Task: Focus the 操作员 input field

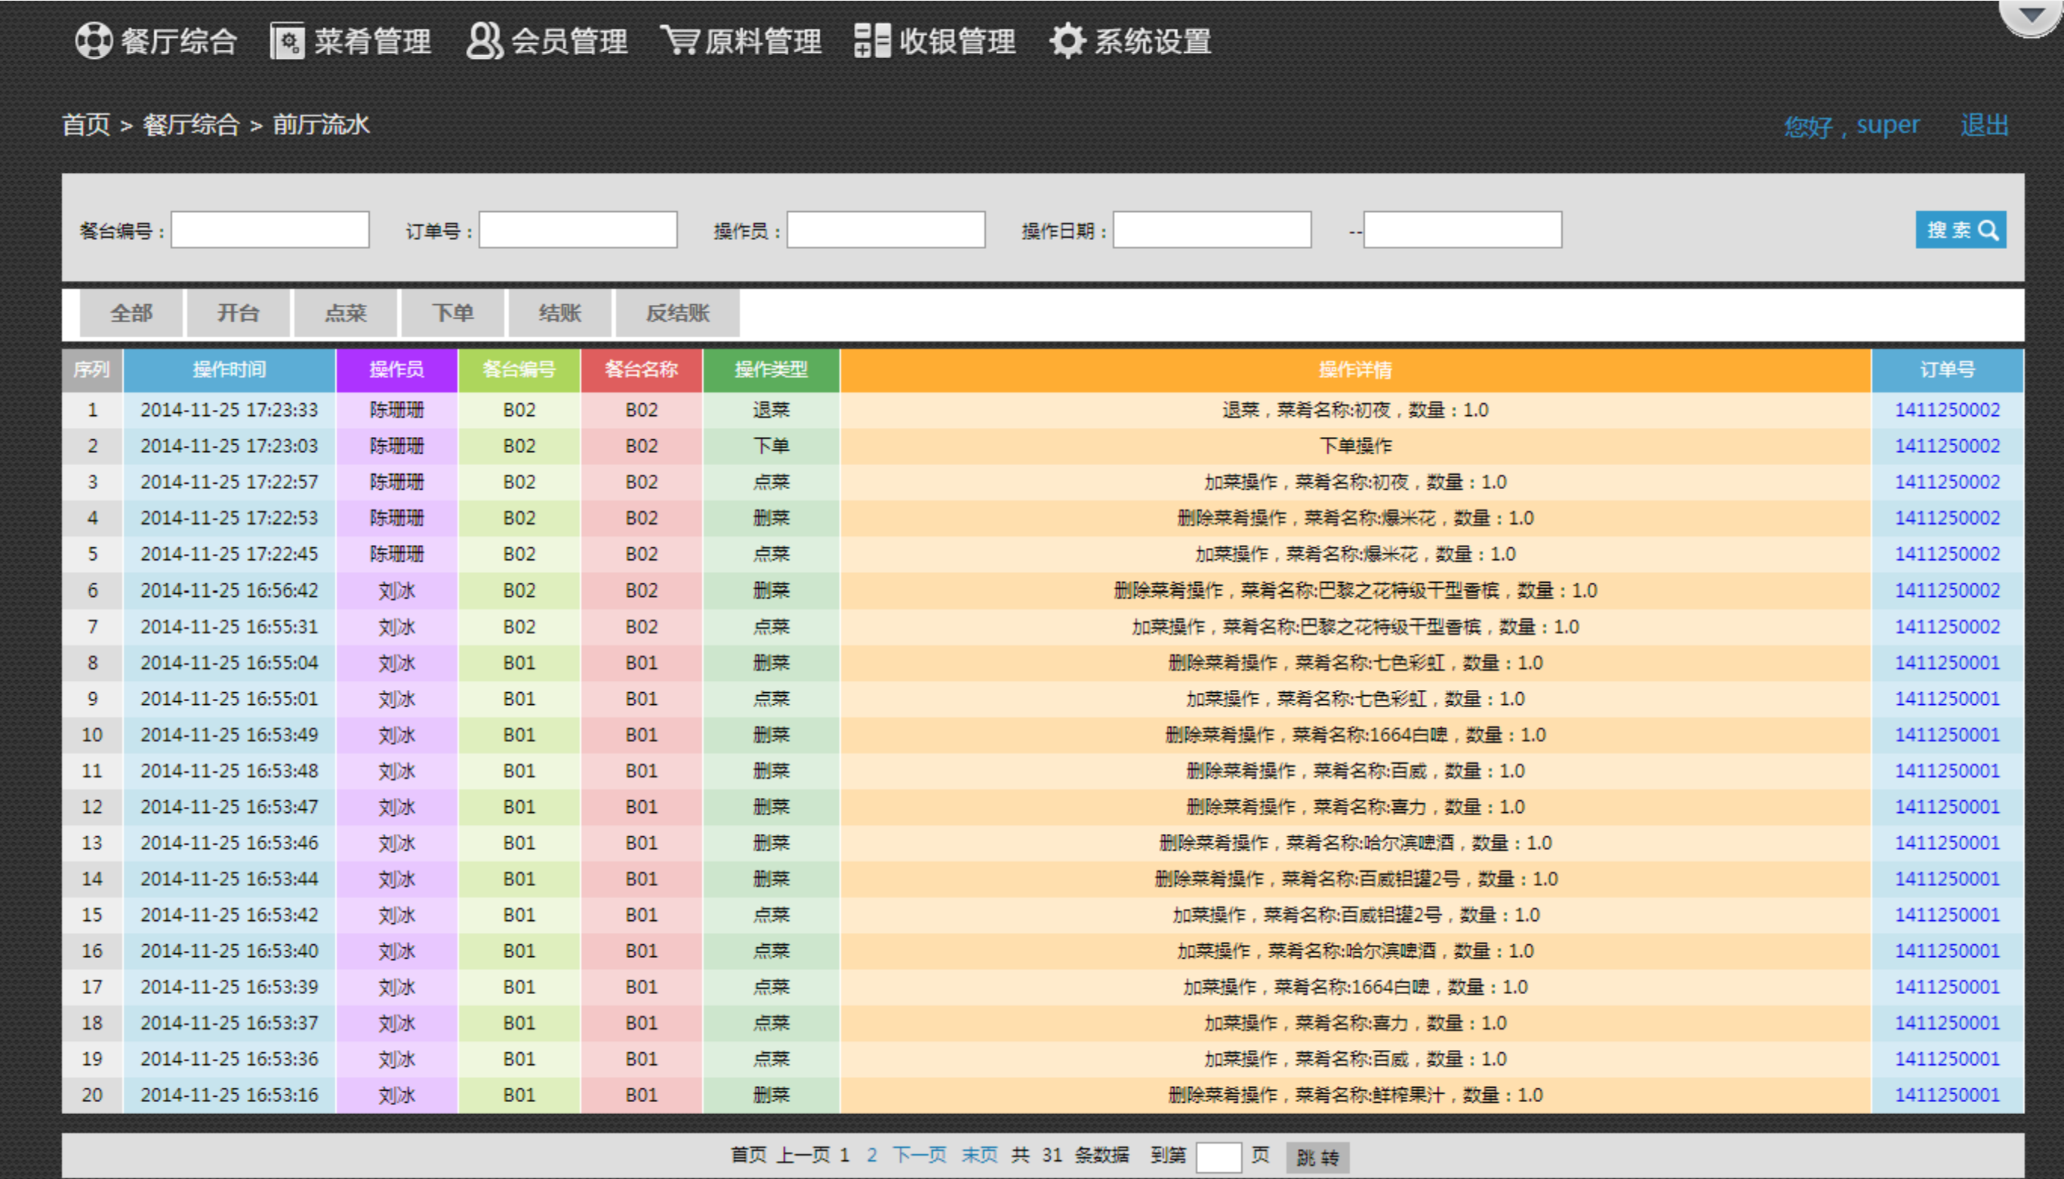Action: tap(886, 230)
